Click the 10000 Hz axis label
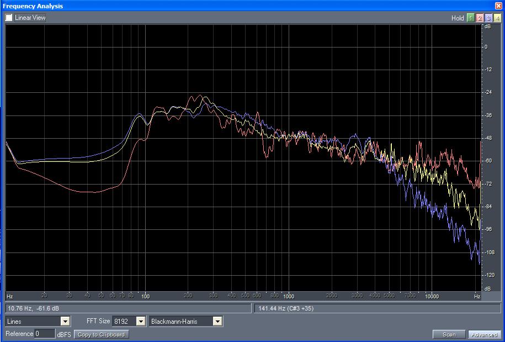The image size is (505, 342). pyautogui.click(x=432, y=296)
